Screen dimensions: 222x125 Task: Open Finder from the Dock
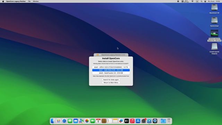(x=53, y=121)
